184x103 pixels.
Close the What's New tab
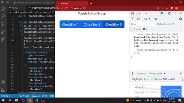164,74
